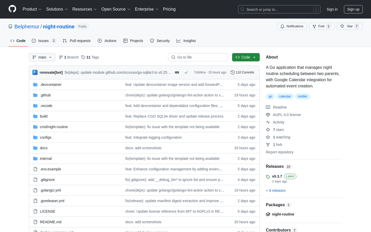
Task: Click the night-routine package icon
Action: click(268, 214)
